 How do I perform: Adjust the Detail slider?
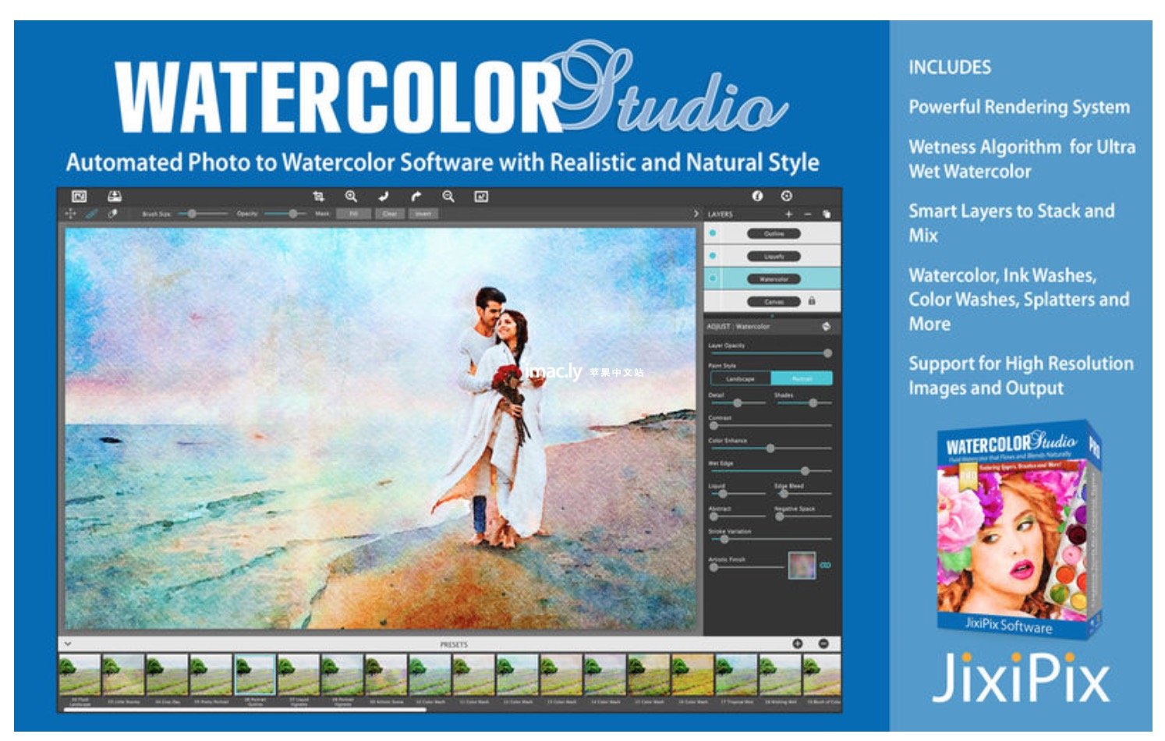click(737, 402)
